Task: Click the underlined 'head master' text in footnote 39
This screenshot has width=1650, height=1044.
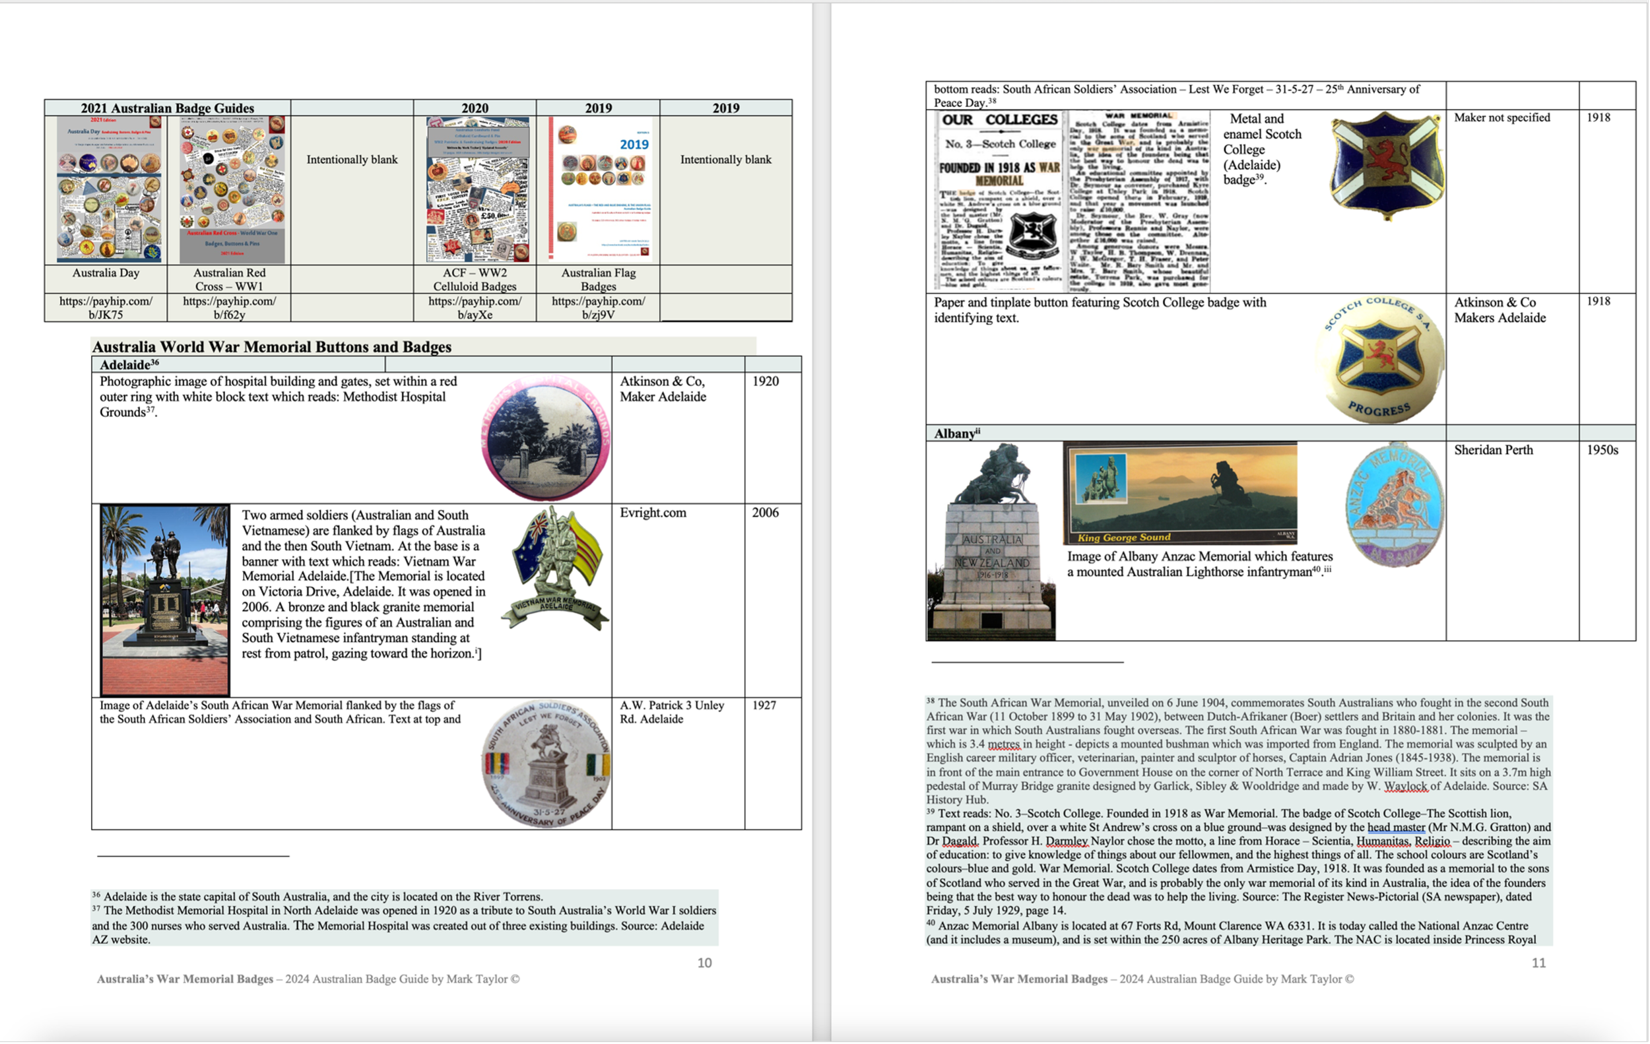Action: point(1396,827)
